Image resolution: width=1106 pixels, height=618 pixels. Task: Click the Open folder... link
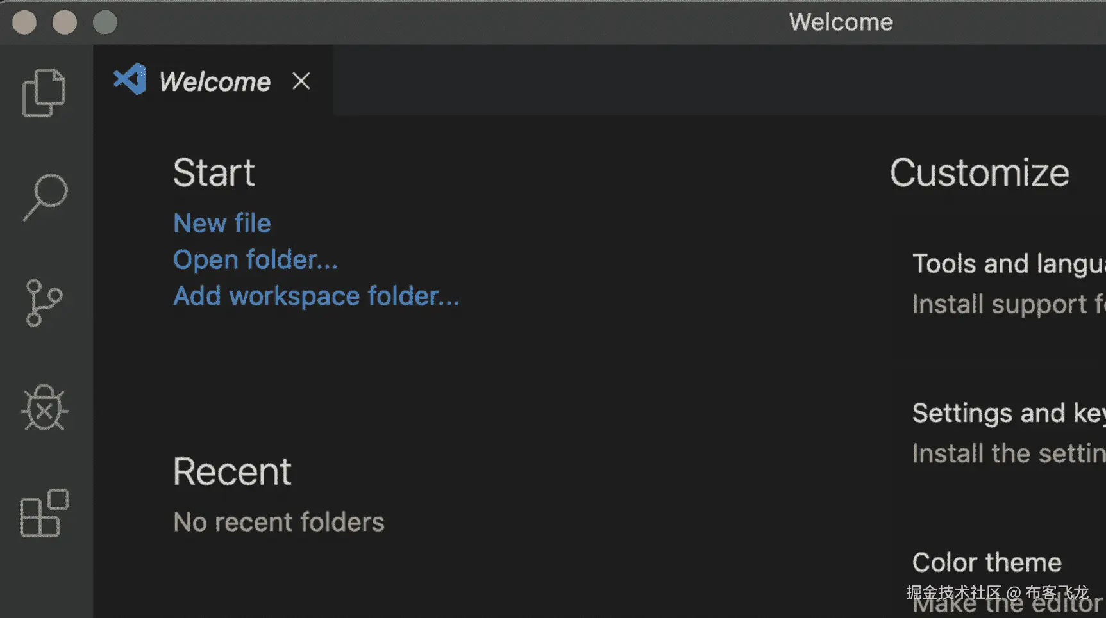click(255, 260)
